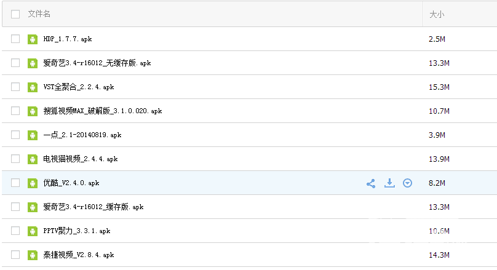Check the box for 一点_2.1-20140819.apk
Image resolution: width=497 pixels, height=270 pixels.
[15, 135]
